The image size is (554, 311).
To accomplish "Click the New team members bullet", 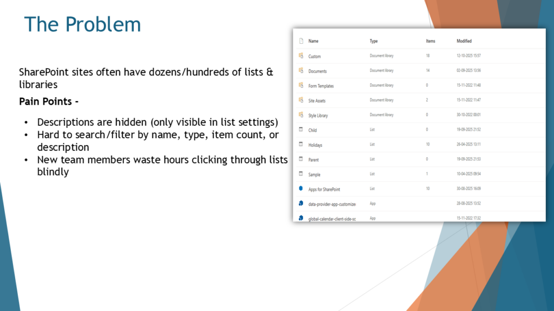I will click(x=162, y=166).
